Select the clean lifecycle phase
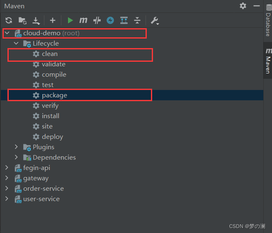Screen dimensions: 272x233 50,54
